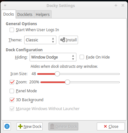
Task: Click the Icon Size slider handle
Action: [x=57, y=74]
